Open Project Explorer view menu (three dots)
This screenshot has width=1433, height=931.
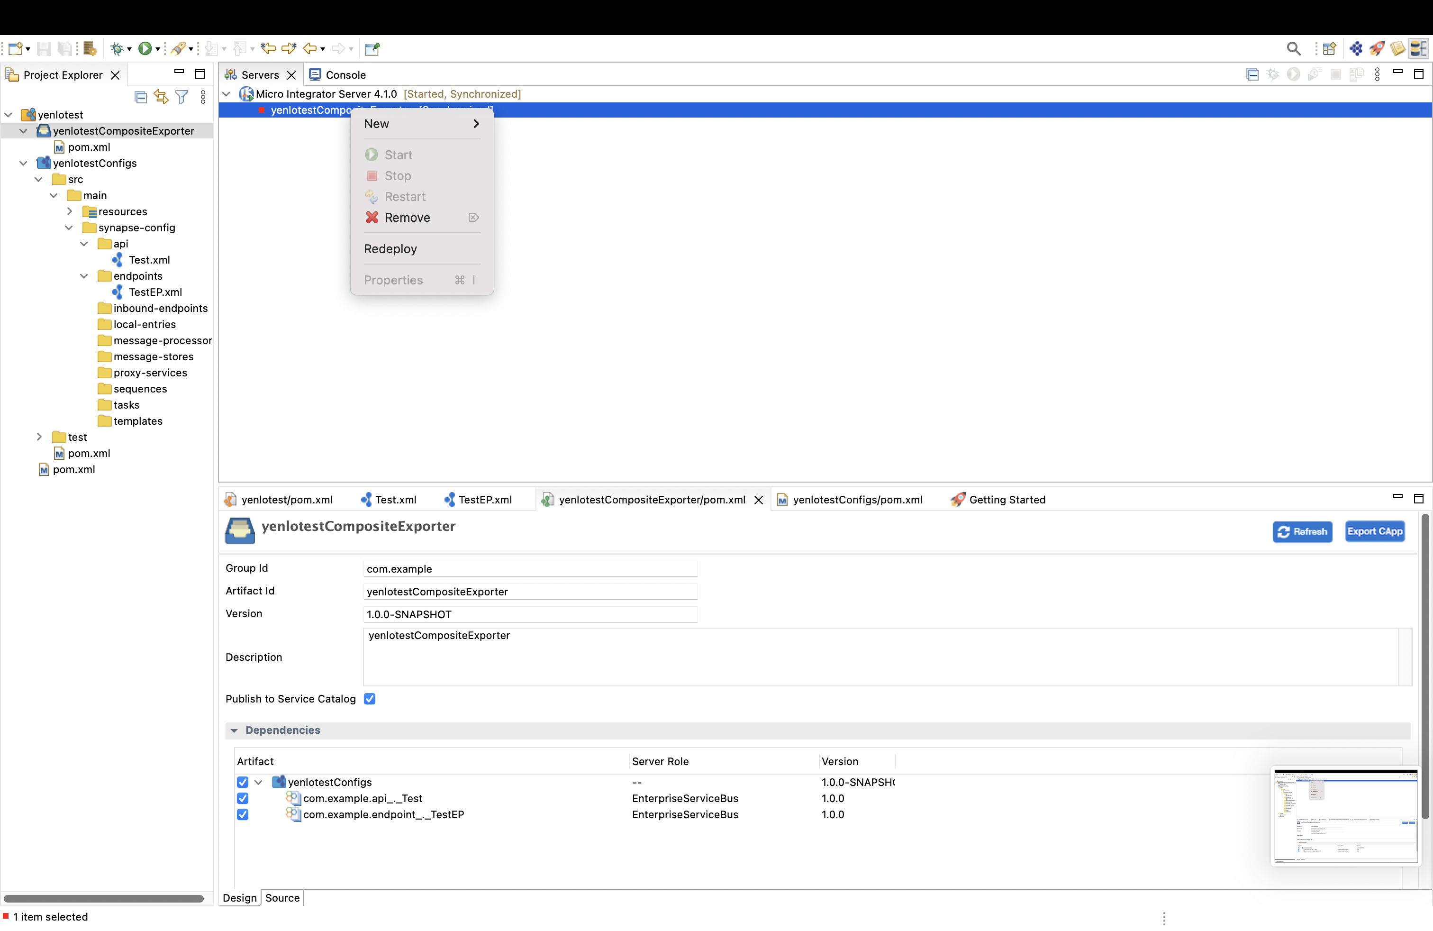(203, 97)
